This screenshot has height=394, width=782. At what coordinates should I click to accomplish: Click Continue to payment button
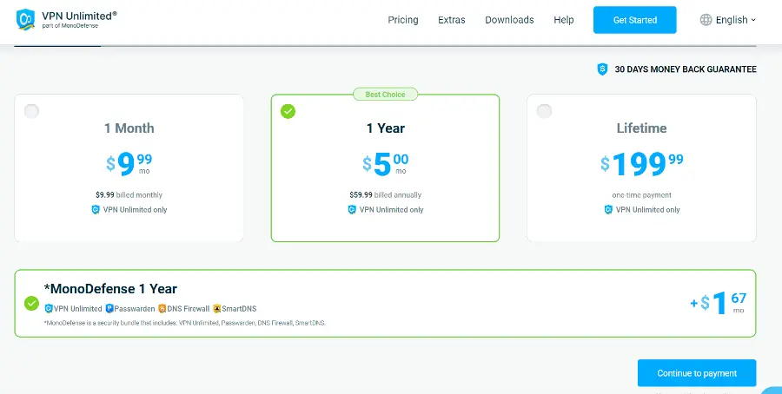coord(697,373)
